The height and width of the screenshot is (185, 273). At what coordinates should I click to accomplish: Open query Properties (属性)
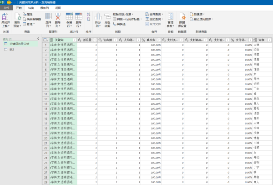[28, 14]
